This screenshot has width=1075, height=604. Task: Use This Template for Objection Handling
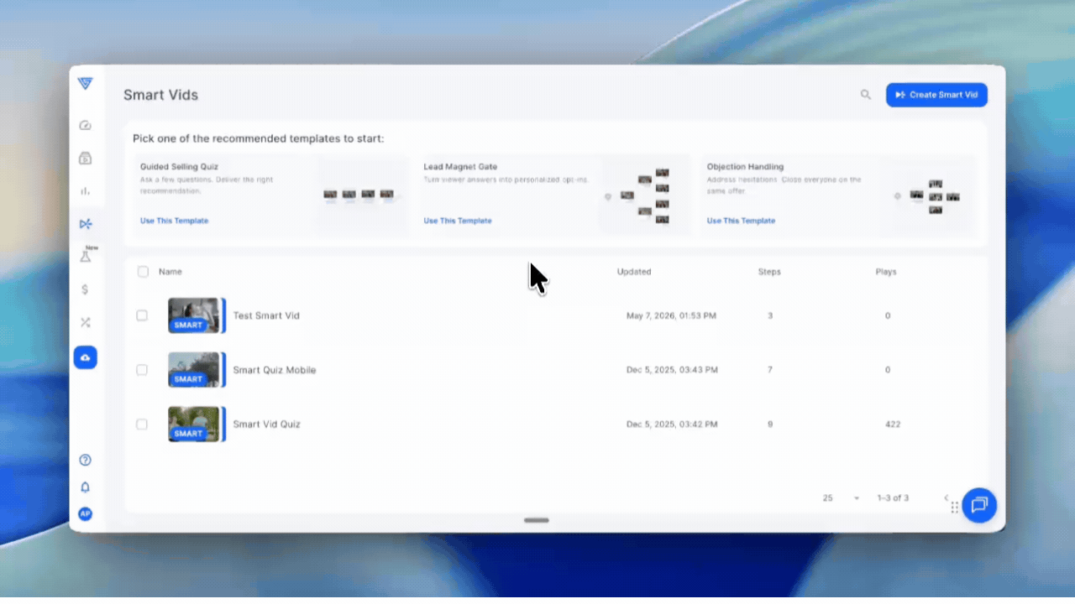pyautogui.click(x=741, y=221)
